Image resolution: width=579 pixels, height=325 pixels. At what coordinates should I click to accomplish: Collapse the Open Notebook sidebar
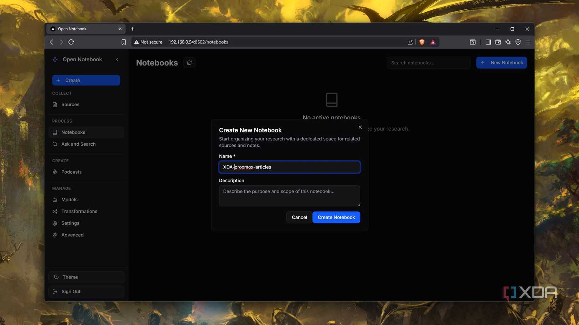[x=117, y=60]
